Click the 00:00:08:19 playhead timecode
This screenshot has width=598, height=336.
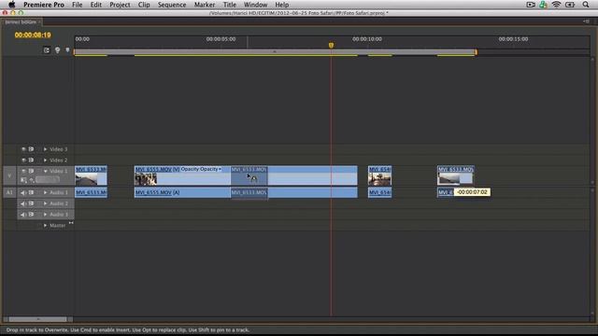(x=33, y=35)
